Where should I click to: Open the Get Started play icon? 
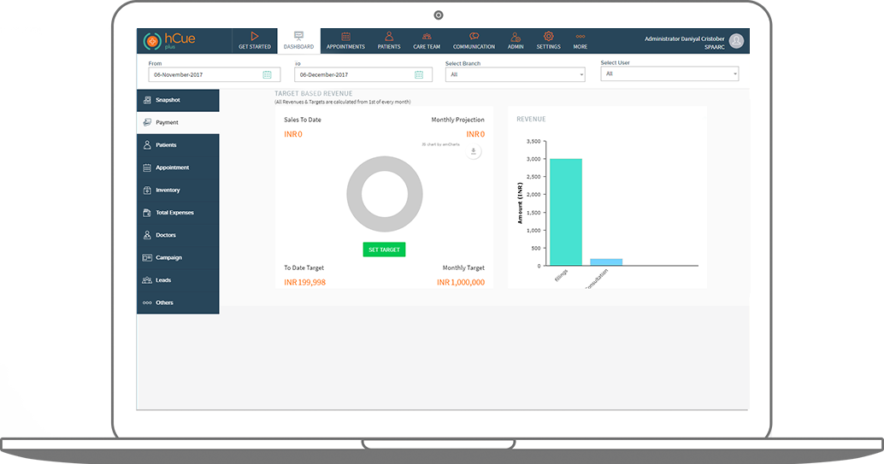(255, 36)
